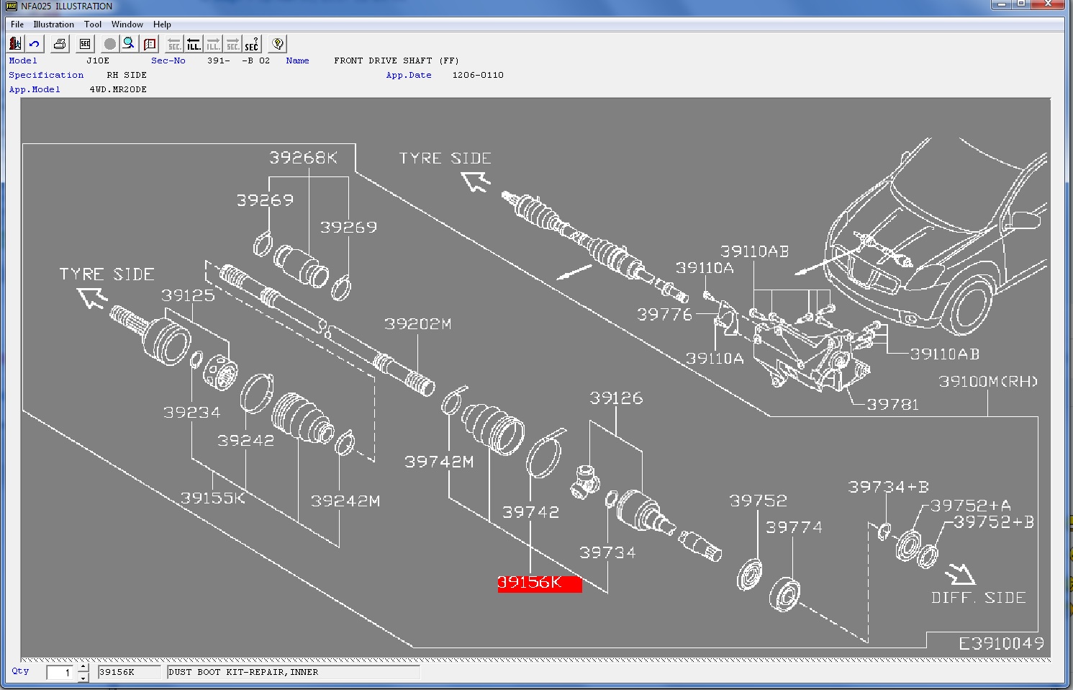Image resolution: width=1073 pixels, height=690 pixels.
Task: Click the SEC section list icon
Action: tap(85, 44)
